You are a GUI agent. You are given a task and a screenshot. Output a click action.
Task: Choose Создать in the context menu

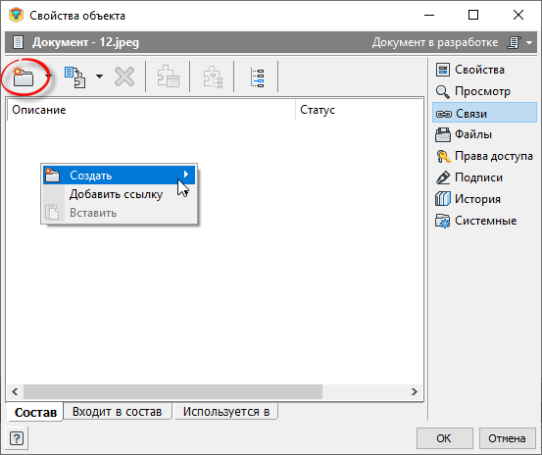119,176
